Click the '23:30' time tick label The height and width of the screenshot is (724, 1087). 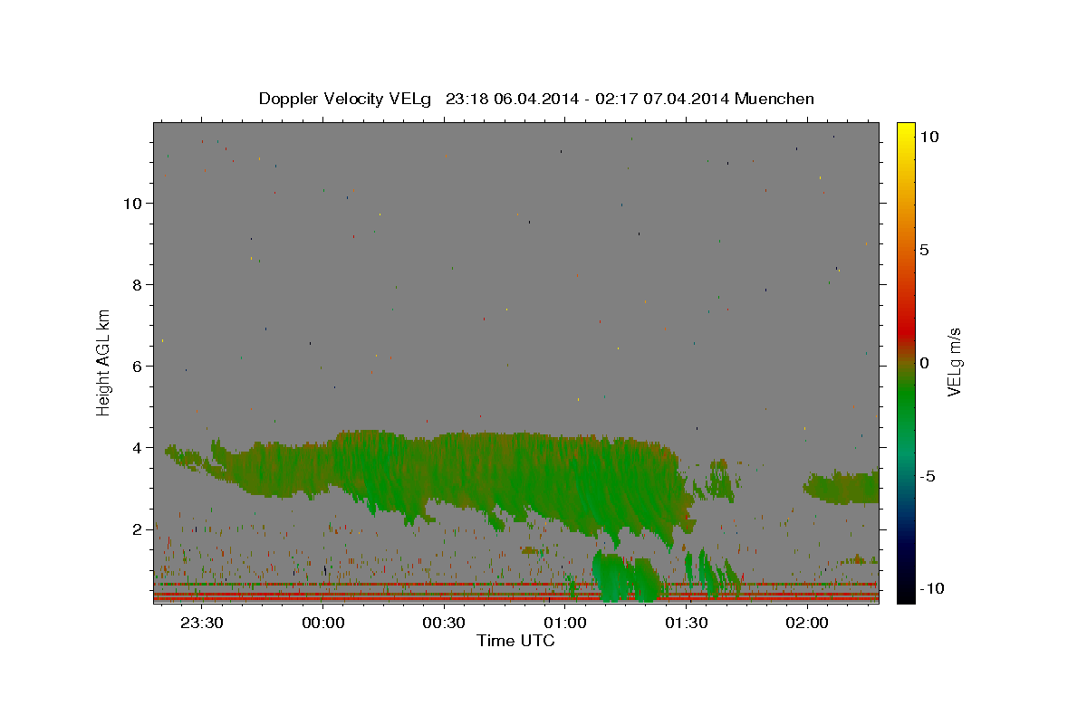coord(202,623)
